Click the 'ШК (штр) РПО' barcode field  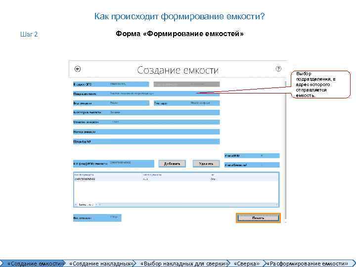tap(114, 164)
